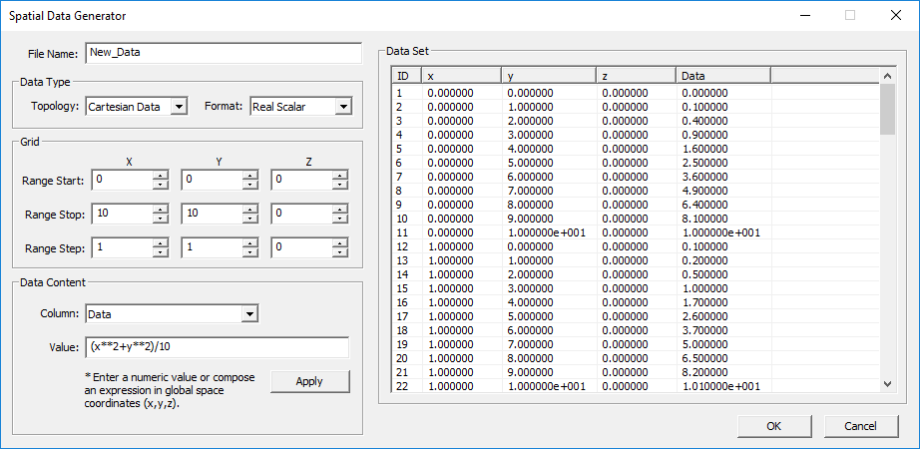920x449 pixels.
Task: Open the Topology dropdown
Action: click(x=178, y=107)
